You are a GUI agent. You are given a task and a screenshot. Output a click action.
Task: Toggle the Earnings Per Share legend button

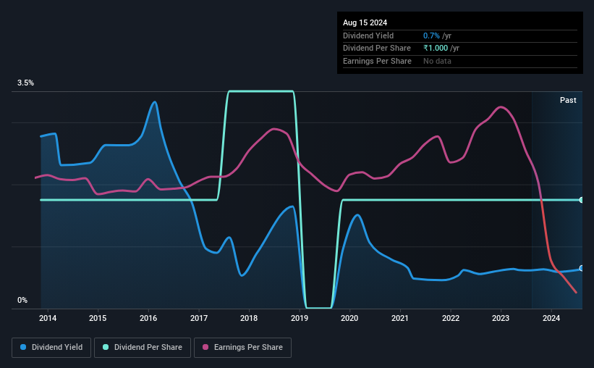[242, 348]
